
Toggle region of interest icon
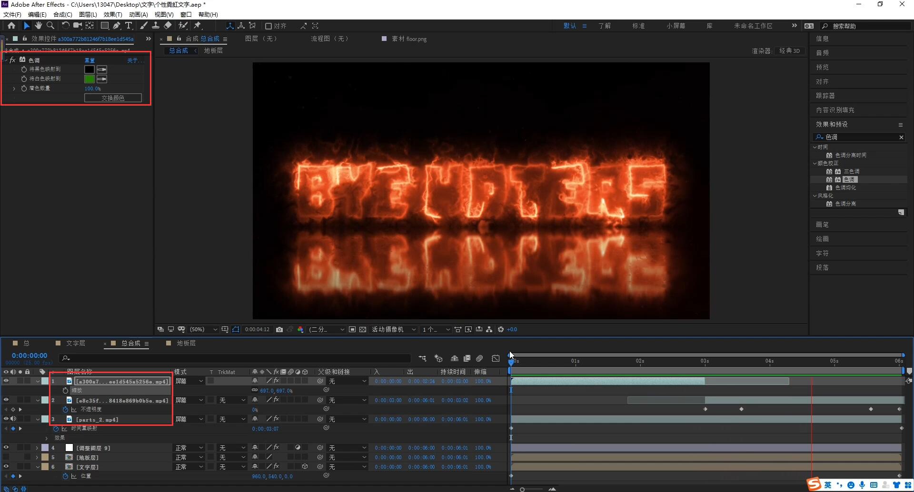point(352,329)
